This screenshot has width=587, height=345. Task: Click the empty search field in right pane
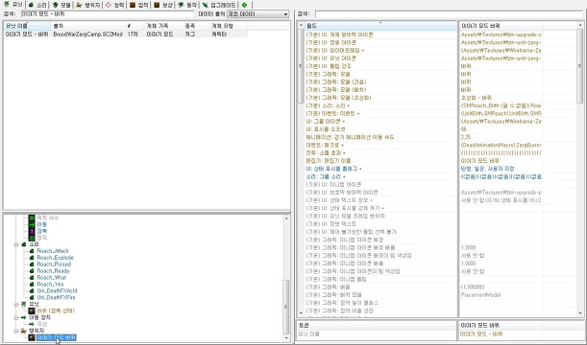coord(449,14)
